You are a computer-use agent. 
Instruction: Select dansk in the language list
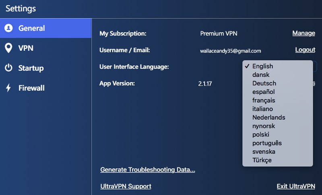click(x=278, y=75)
